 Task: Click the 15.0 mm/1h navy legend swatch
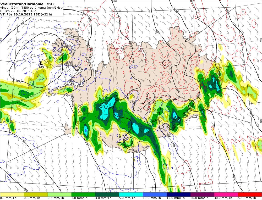(x=178, y=194)
